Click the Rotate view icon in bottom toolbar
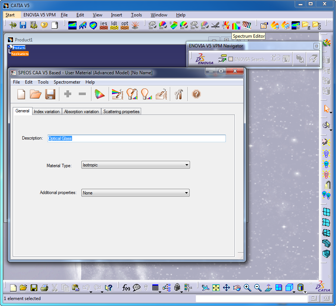Screen dimensions: 336x306 tap(237, 288)
